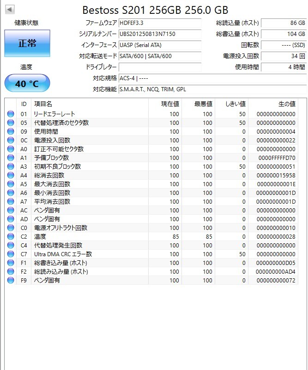Click status orb for 総消去回数 row
Screen dimensions: 308x370
pyautogui.click(x=11, y=176)
